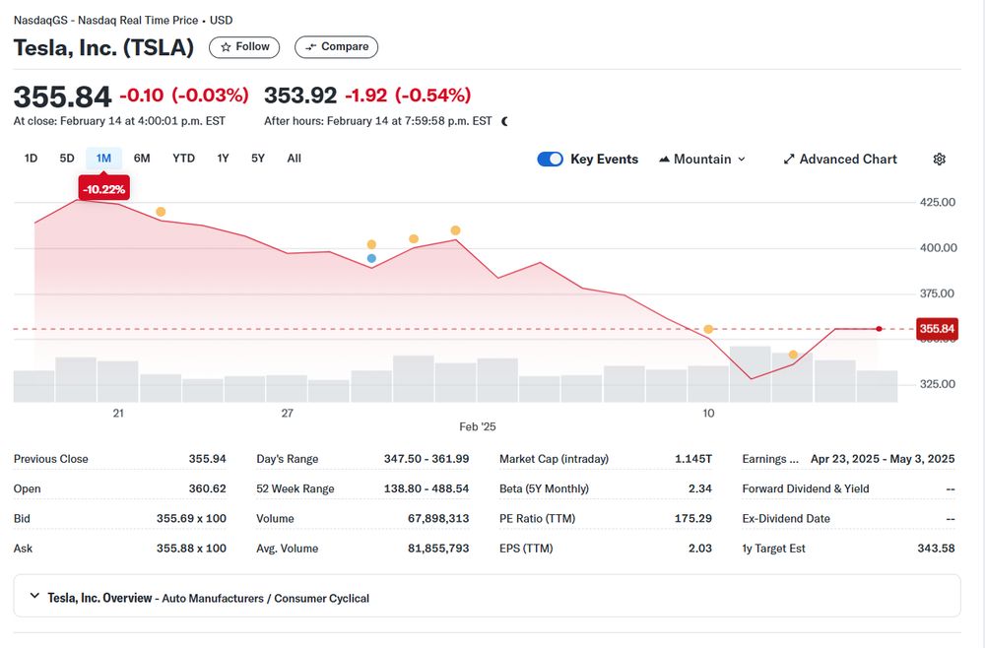Click the Open value 360.62
This screenshot has height=648, width=985.
click(x=207, y=488)
